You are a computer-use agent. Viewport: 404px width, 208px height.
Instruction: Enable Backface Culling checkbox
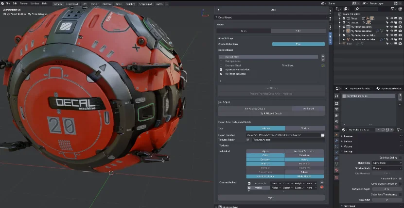point(400,158)
